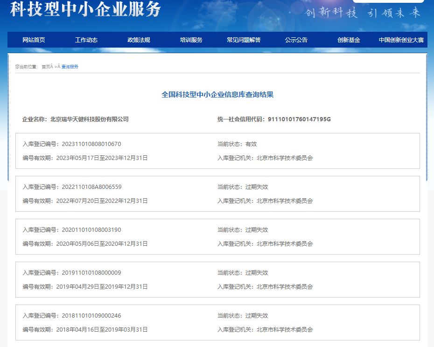Click registration number 201911010108000009

tap(91, 272)
